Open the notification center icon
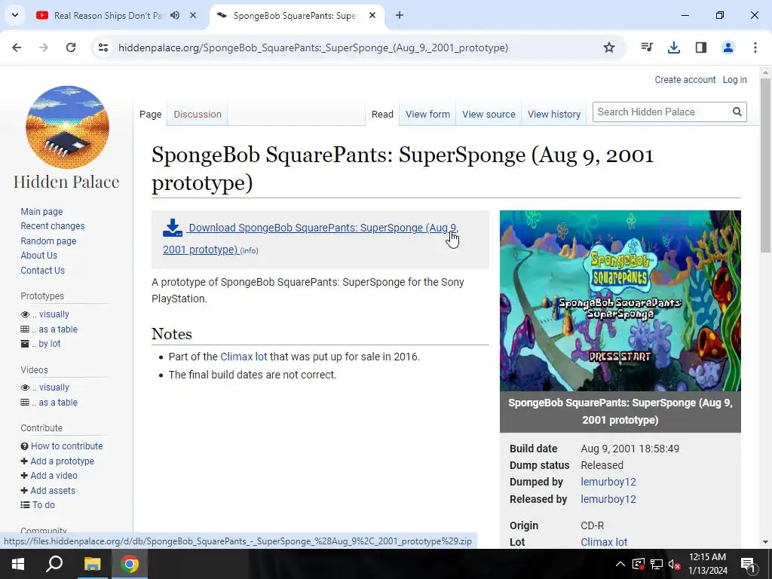Image resolution: width=772 pixels, height=579 pixels. pos(749,564)
